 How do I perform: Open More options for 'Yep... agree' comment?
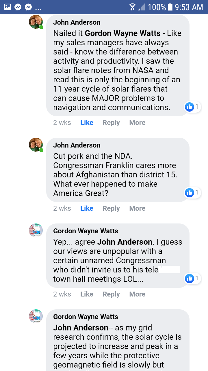click(x=137, y=294)
